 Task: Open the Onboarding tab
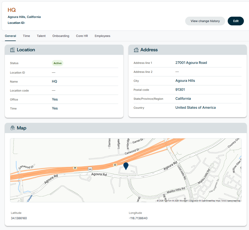pos(61,36)
